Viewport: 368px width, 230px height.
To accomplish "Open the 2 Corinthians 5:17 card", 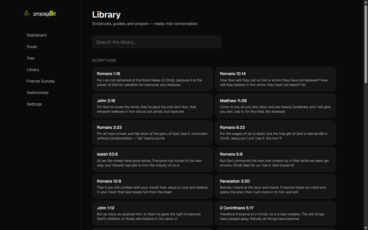I will click(275, 213).
